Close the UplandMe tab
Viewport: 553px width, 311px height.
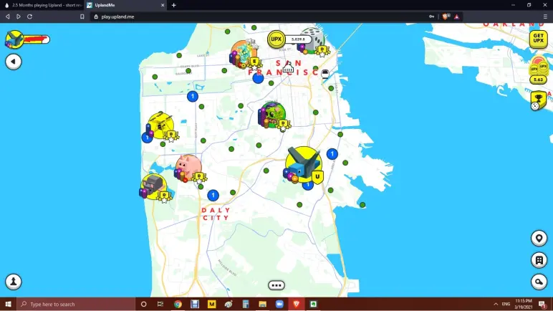(163, 5)
